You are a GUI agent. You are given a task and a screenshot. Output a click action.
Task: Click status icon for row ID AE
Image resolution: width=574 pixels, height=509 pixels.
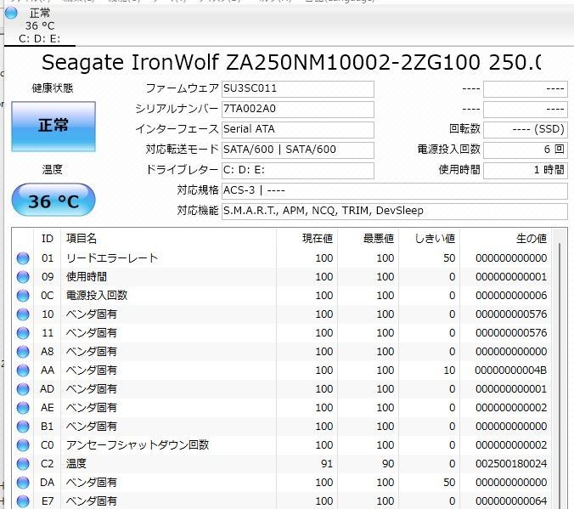coord(23,408)
